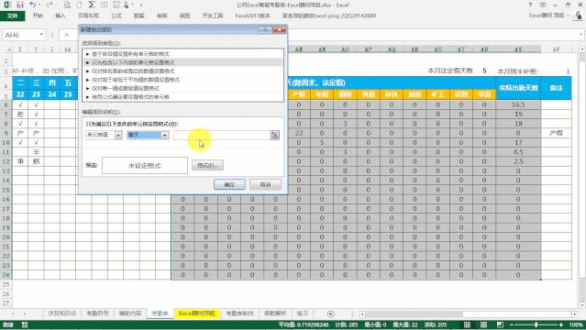Click the add new sheet plus icon
Image resolution: width=586 pixels, height=330 pixels.
[x=330, y=313]
